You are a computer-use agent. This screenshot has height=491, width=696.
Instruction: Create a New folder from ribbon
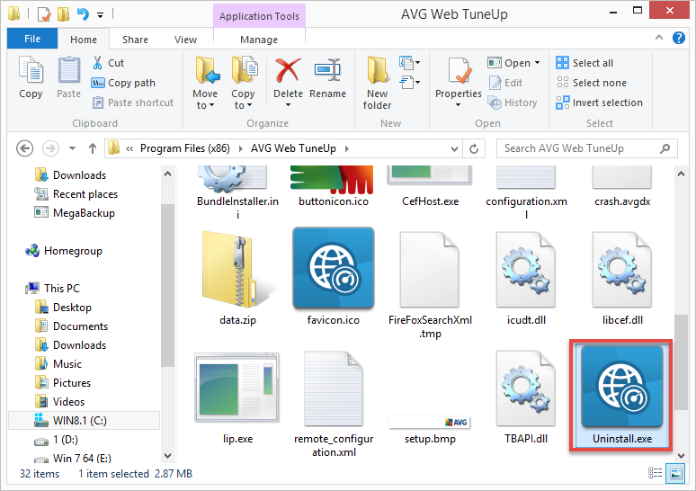click(x=377, y=83)
